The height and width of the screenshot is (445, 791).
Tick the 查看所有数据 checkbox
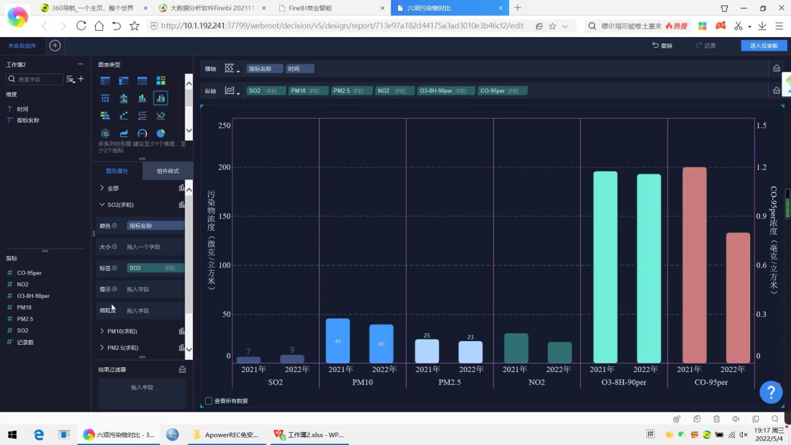208,401
